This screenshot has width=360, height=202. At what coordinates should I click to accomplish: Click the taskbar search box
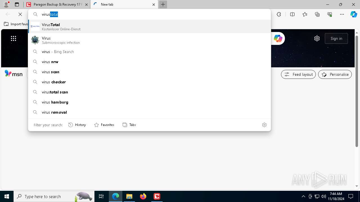[54, 196]
